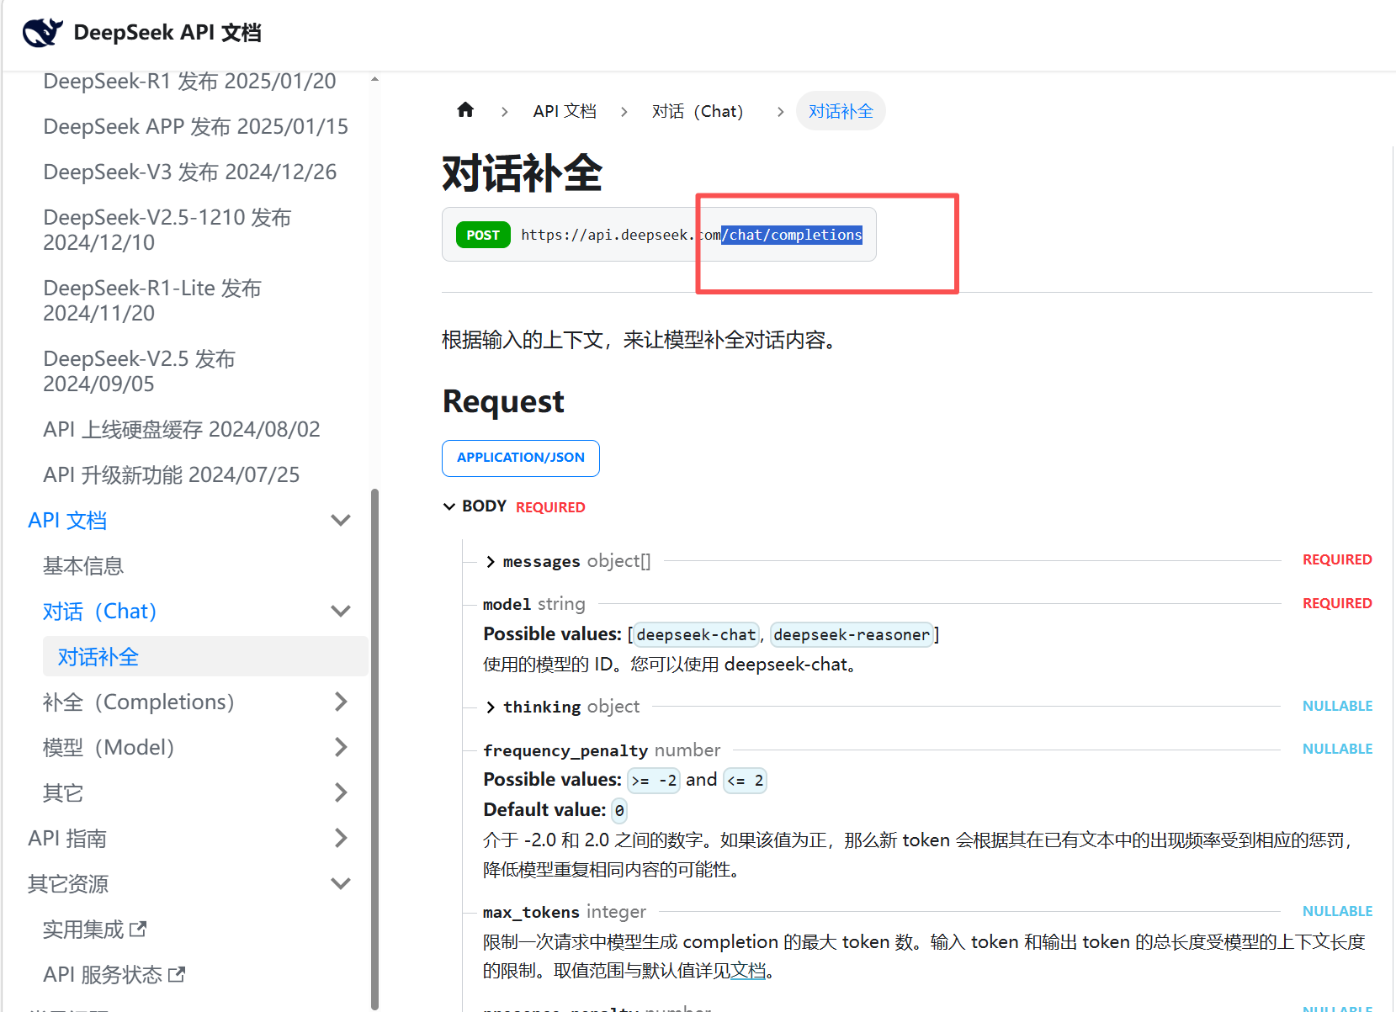Open external link icon beside API 服务状态
Viewport: 1396px width, 1012px height.
coord(177,975)
